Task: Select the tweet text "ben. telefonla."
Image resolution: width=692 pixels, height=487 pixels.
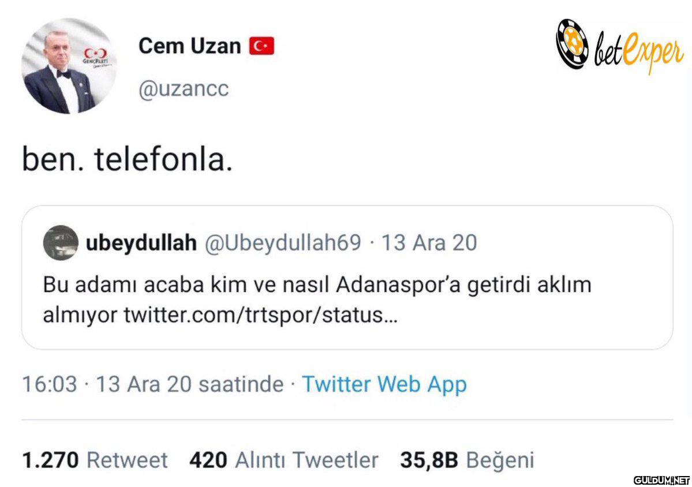Action: coord(128,160)
